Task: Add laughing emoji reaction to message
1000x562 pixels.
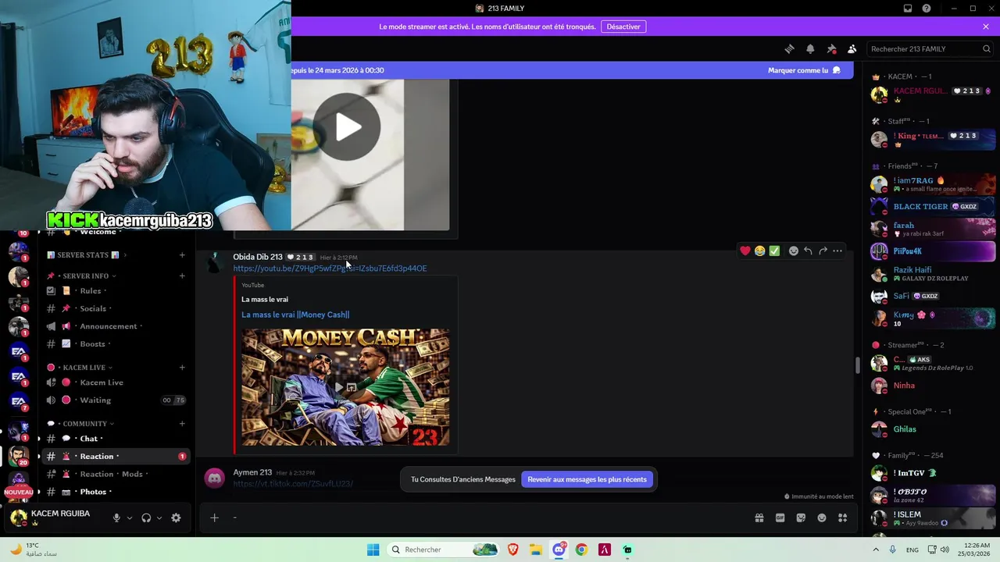Action: [759, 251]
